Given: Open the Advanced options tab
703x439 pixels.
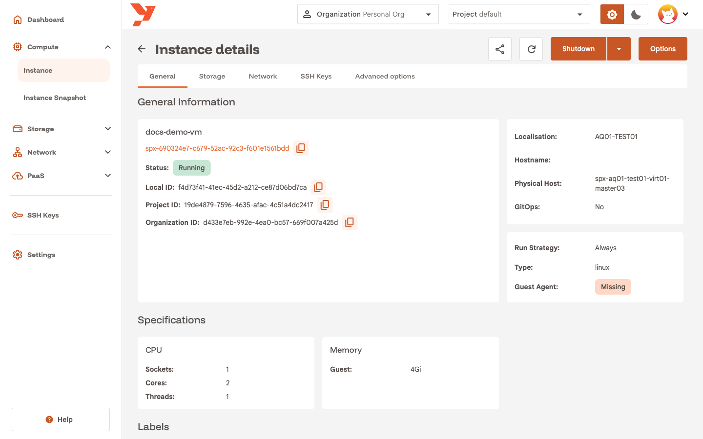Looking at the screenshot, I should [x=385, y=76].
